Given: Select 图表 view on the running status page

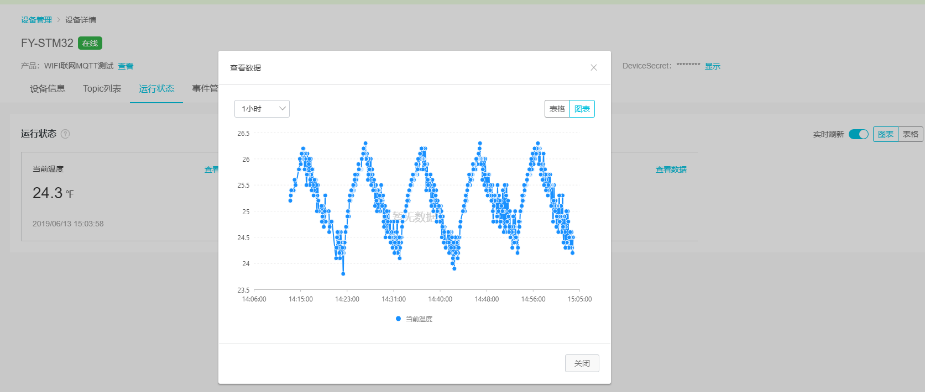Looking at the screenshot, I should click(x=886, y=134).
